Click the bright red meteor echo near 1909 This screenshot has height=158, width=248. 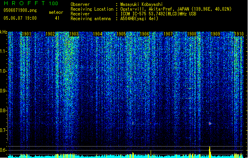pos(210,124)
